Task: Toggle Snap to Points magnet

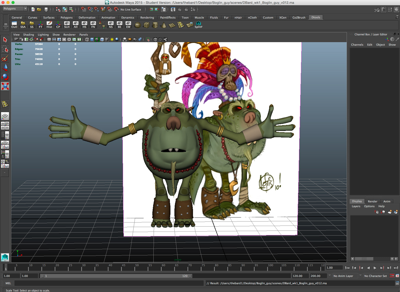Action: pyautogui.click(x=96, y=9)
